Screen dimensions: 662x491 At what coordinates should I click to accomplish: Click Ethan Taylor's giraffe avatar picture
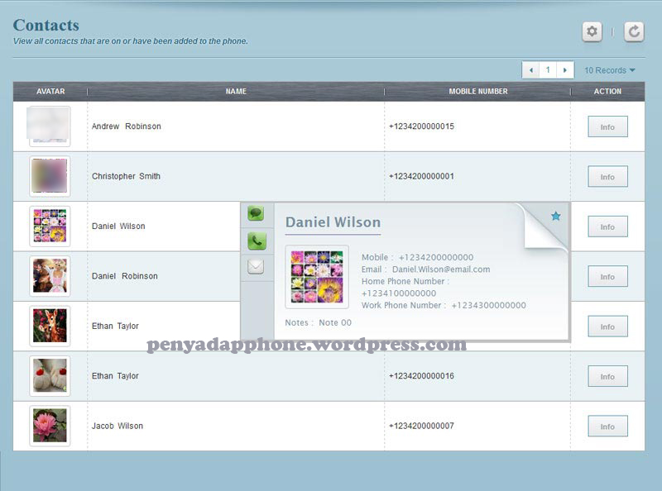[50, 326]
